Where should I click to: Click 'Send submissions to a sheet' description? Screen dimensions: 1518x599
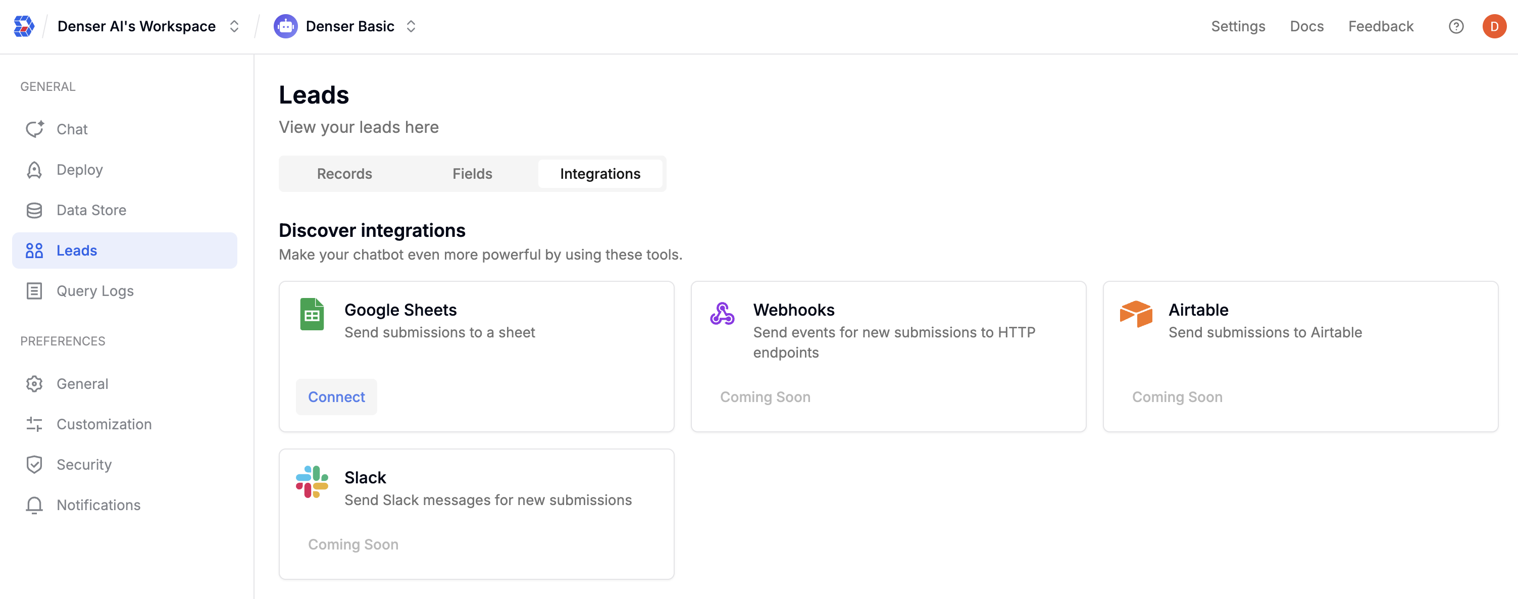click(440, 332)
